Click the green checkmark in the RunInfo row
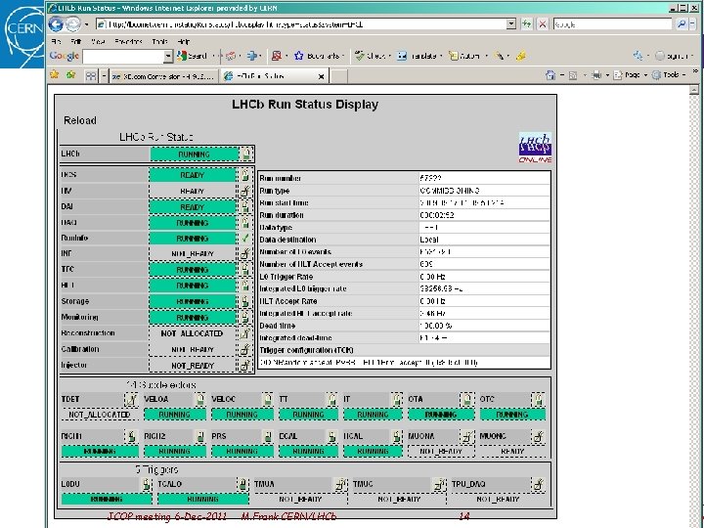 (246, 239)
